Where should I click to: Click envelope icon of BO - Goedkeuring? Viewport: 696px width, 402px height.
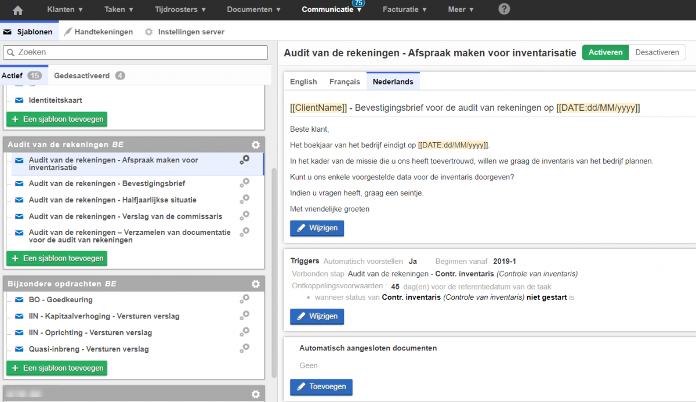pos(19,300)
